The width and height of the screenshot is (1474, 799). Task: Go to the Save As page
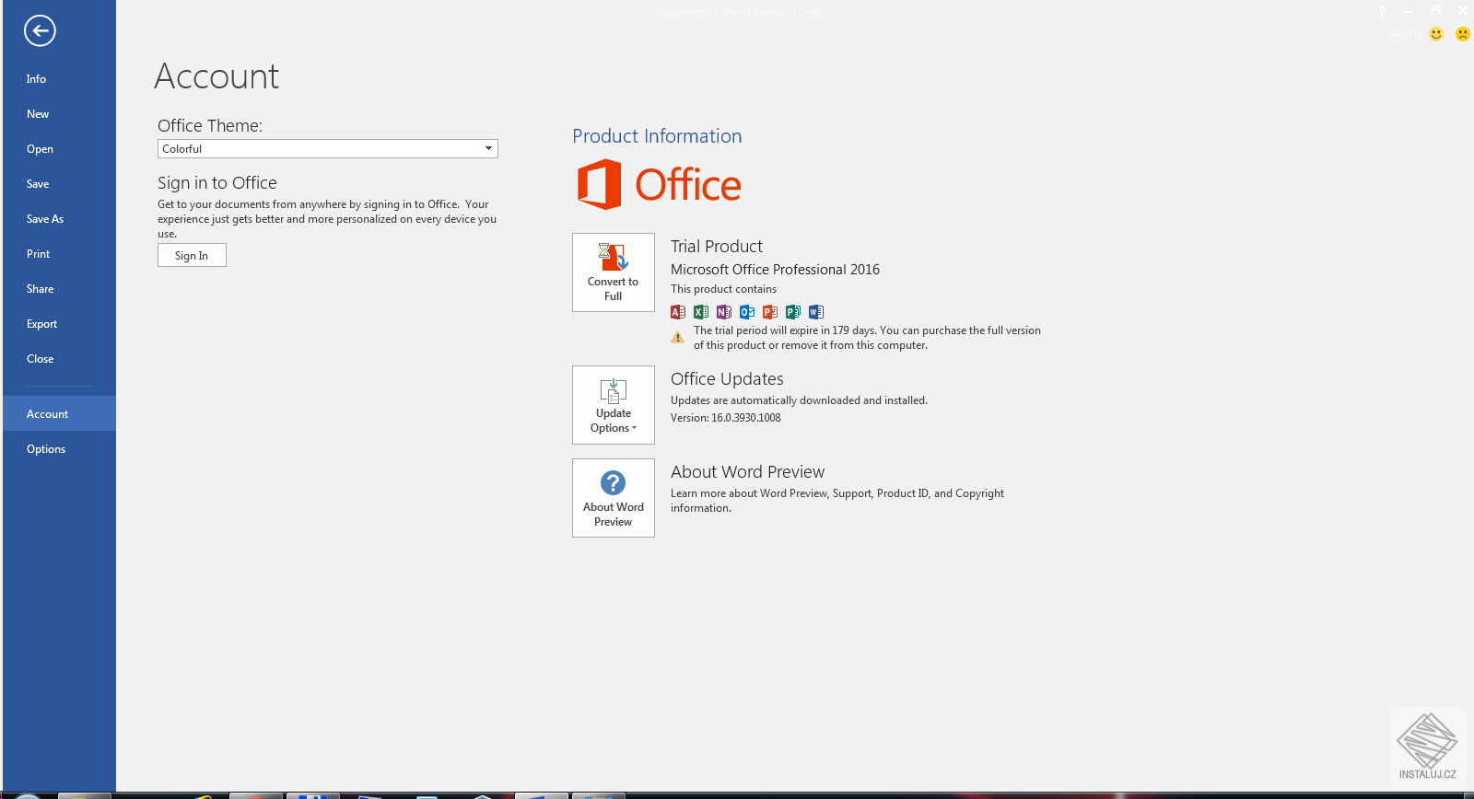point(59,219)
